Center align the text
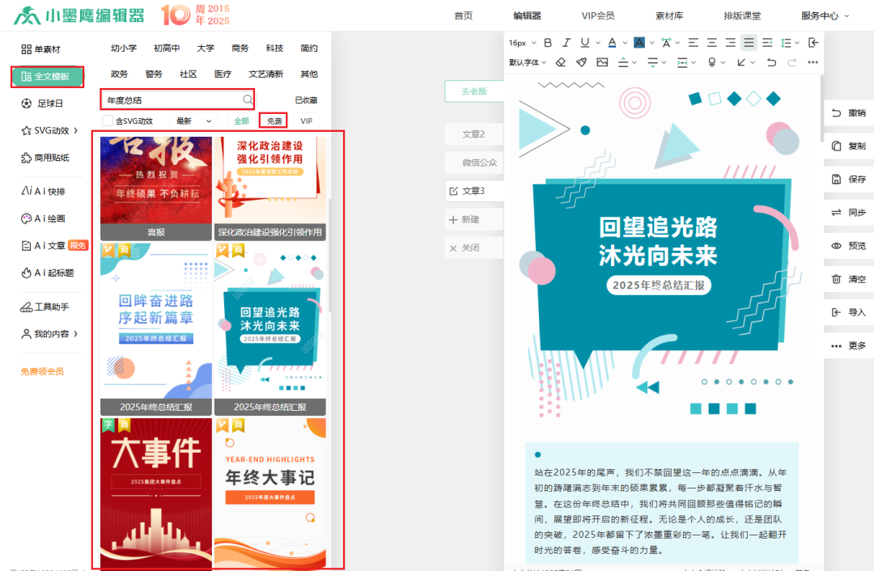 tap(712, 42)
